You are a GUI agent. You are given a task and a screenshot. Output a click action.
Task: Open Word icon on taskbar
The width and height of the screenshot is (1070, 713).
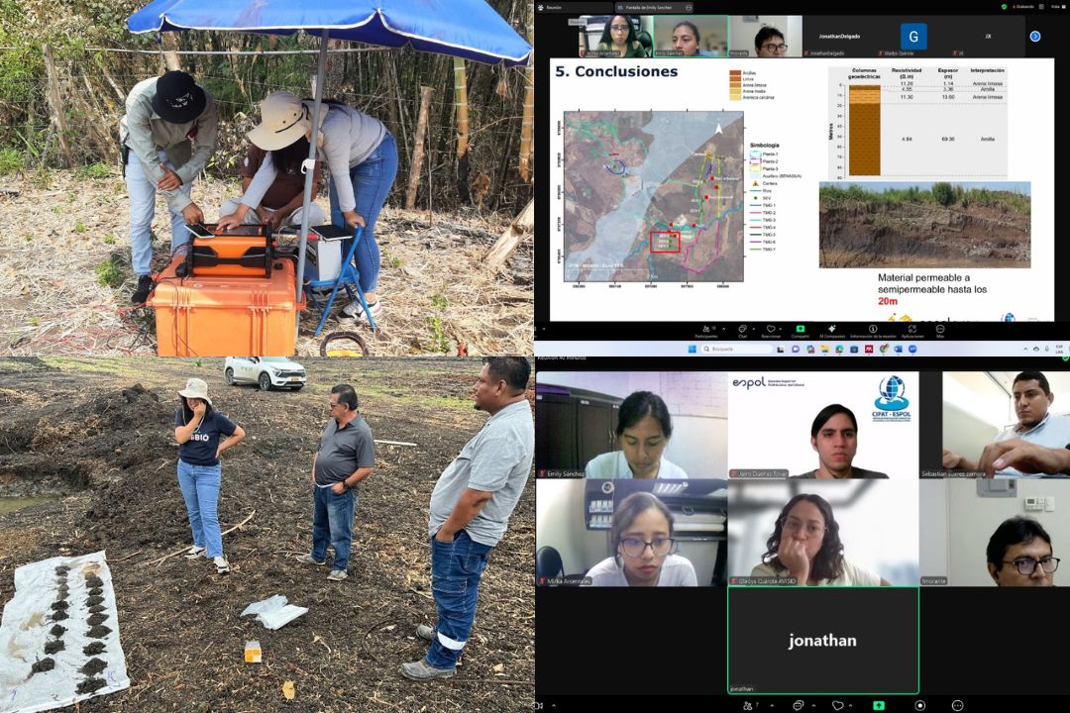pyautogui.click(x=898, y=350)
